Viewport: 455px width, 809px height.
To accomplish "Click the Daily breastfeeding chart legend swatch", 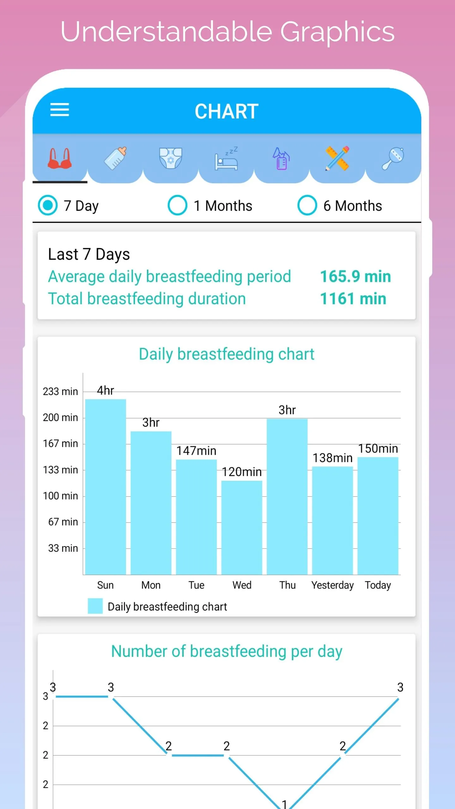I will (x=95, y=606).
